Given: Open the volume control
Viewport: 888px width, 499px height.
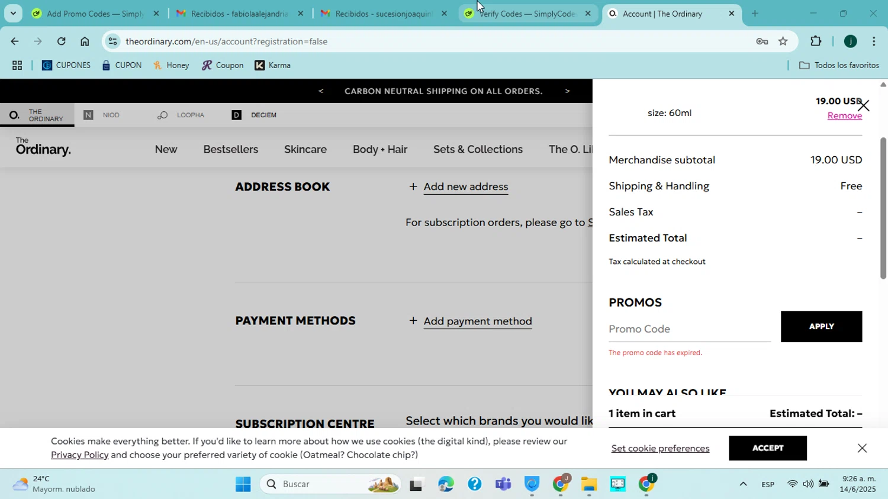Looking at the screenshot, I should tap(808, 484).
